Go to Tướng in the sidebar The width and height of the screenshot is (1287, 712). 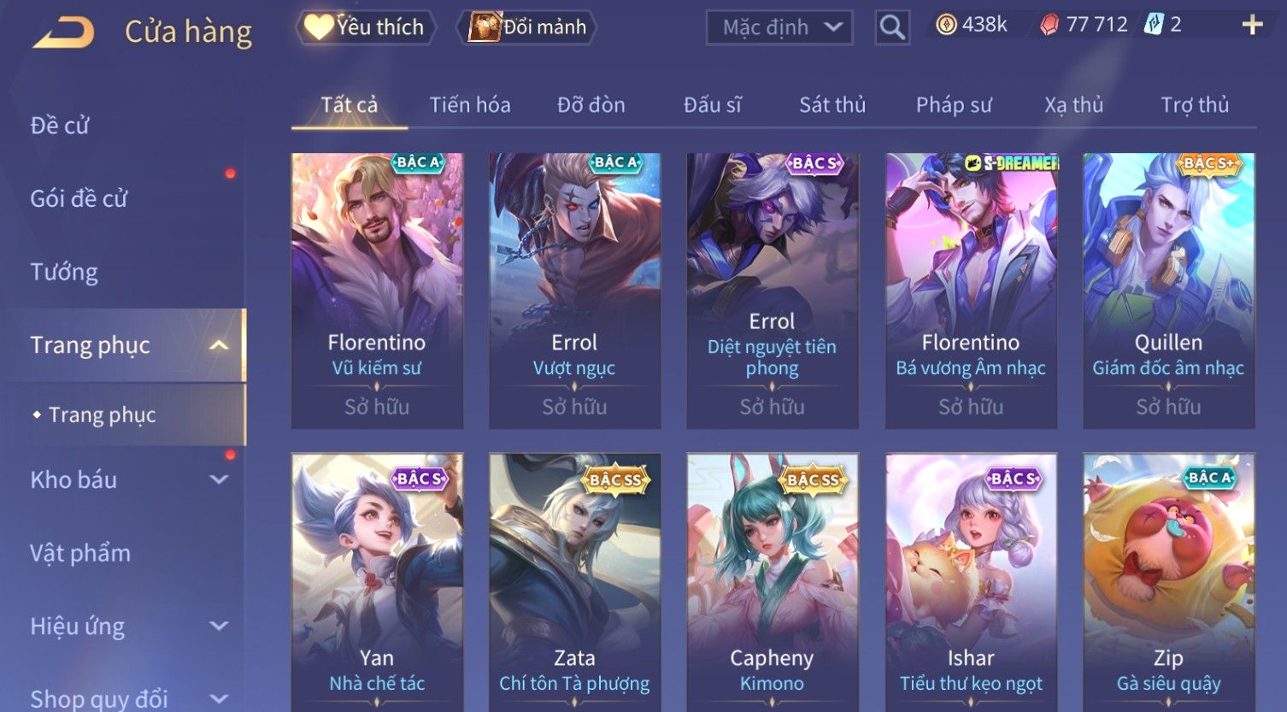(64, 272)
